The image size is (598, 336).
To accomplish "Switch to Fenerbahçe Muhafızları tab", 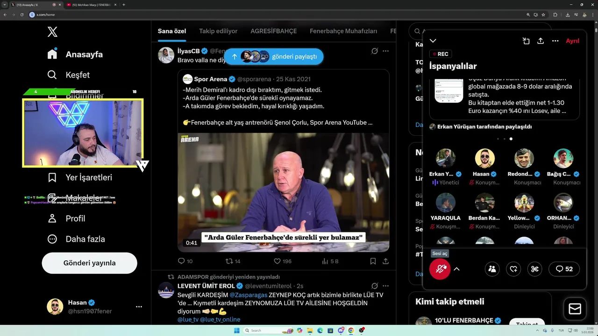I will click(x=343, y=31).
